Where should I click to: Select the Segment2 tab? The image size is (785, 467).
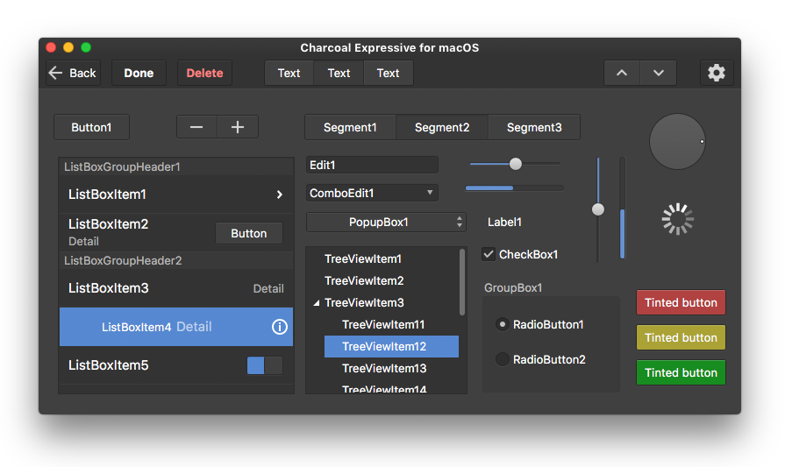click(x=442, y=128)
